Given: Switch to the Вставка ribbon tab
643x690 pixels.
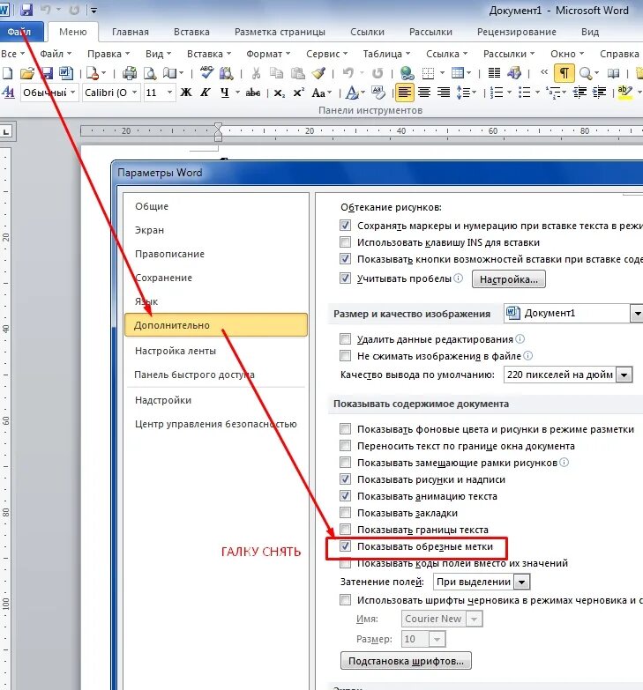Looking at the screenshot, I should [191, 32].
